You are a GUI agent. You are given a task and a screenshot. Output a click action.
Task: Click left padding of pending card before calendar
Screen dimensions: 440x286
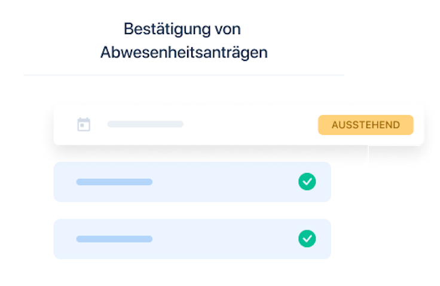[65, 124]
